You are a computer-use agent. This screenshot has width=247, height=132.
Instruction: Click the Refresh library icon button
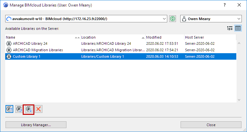(x=19, y=109)
